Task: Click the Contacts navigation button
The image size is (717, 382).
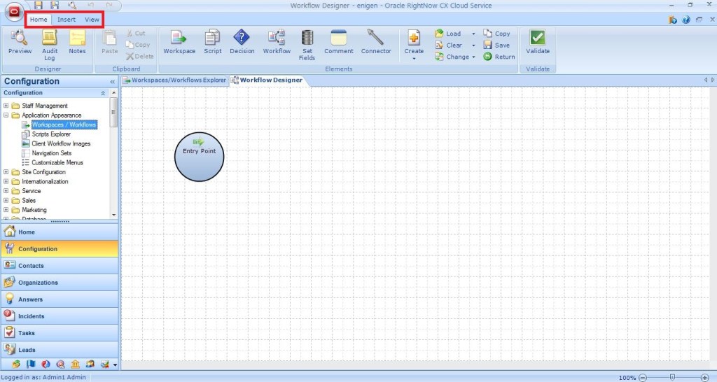Action: (x=59, y=266)
